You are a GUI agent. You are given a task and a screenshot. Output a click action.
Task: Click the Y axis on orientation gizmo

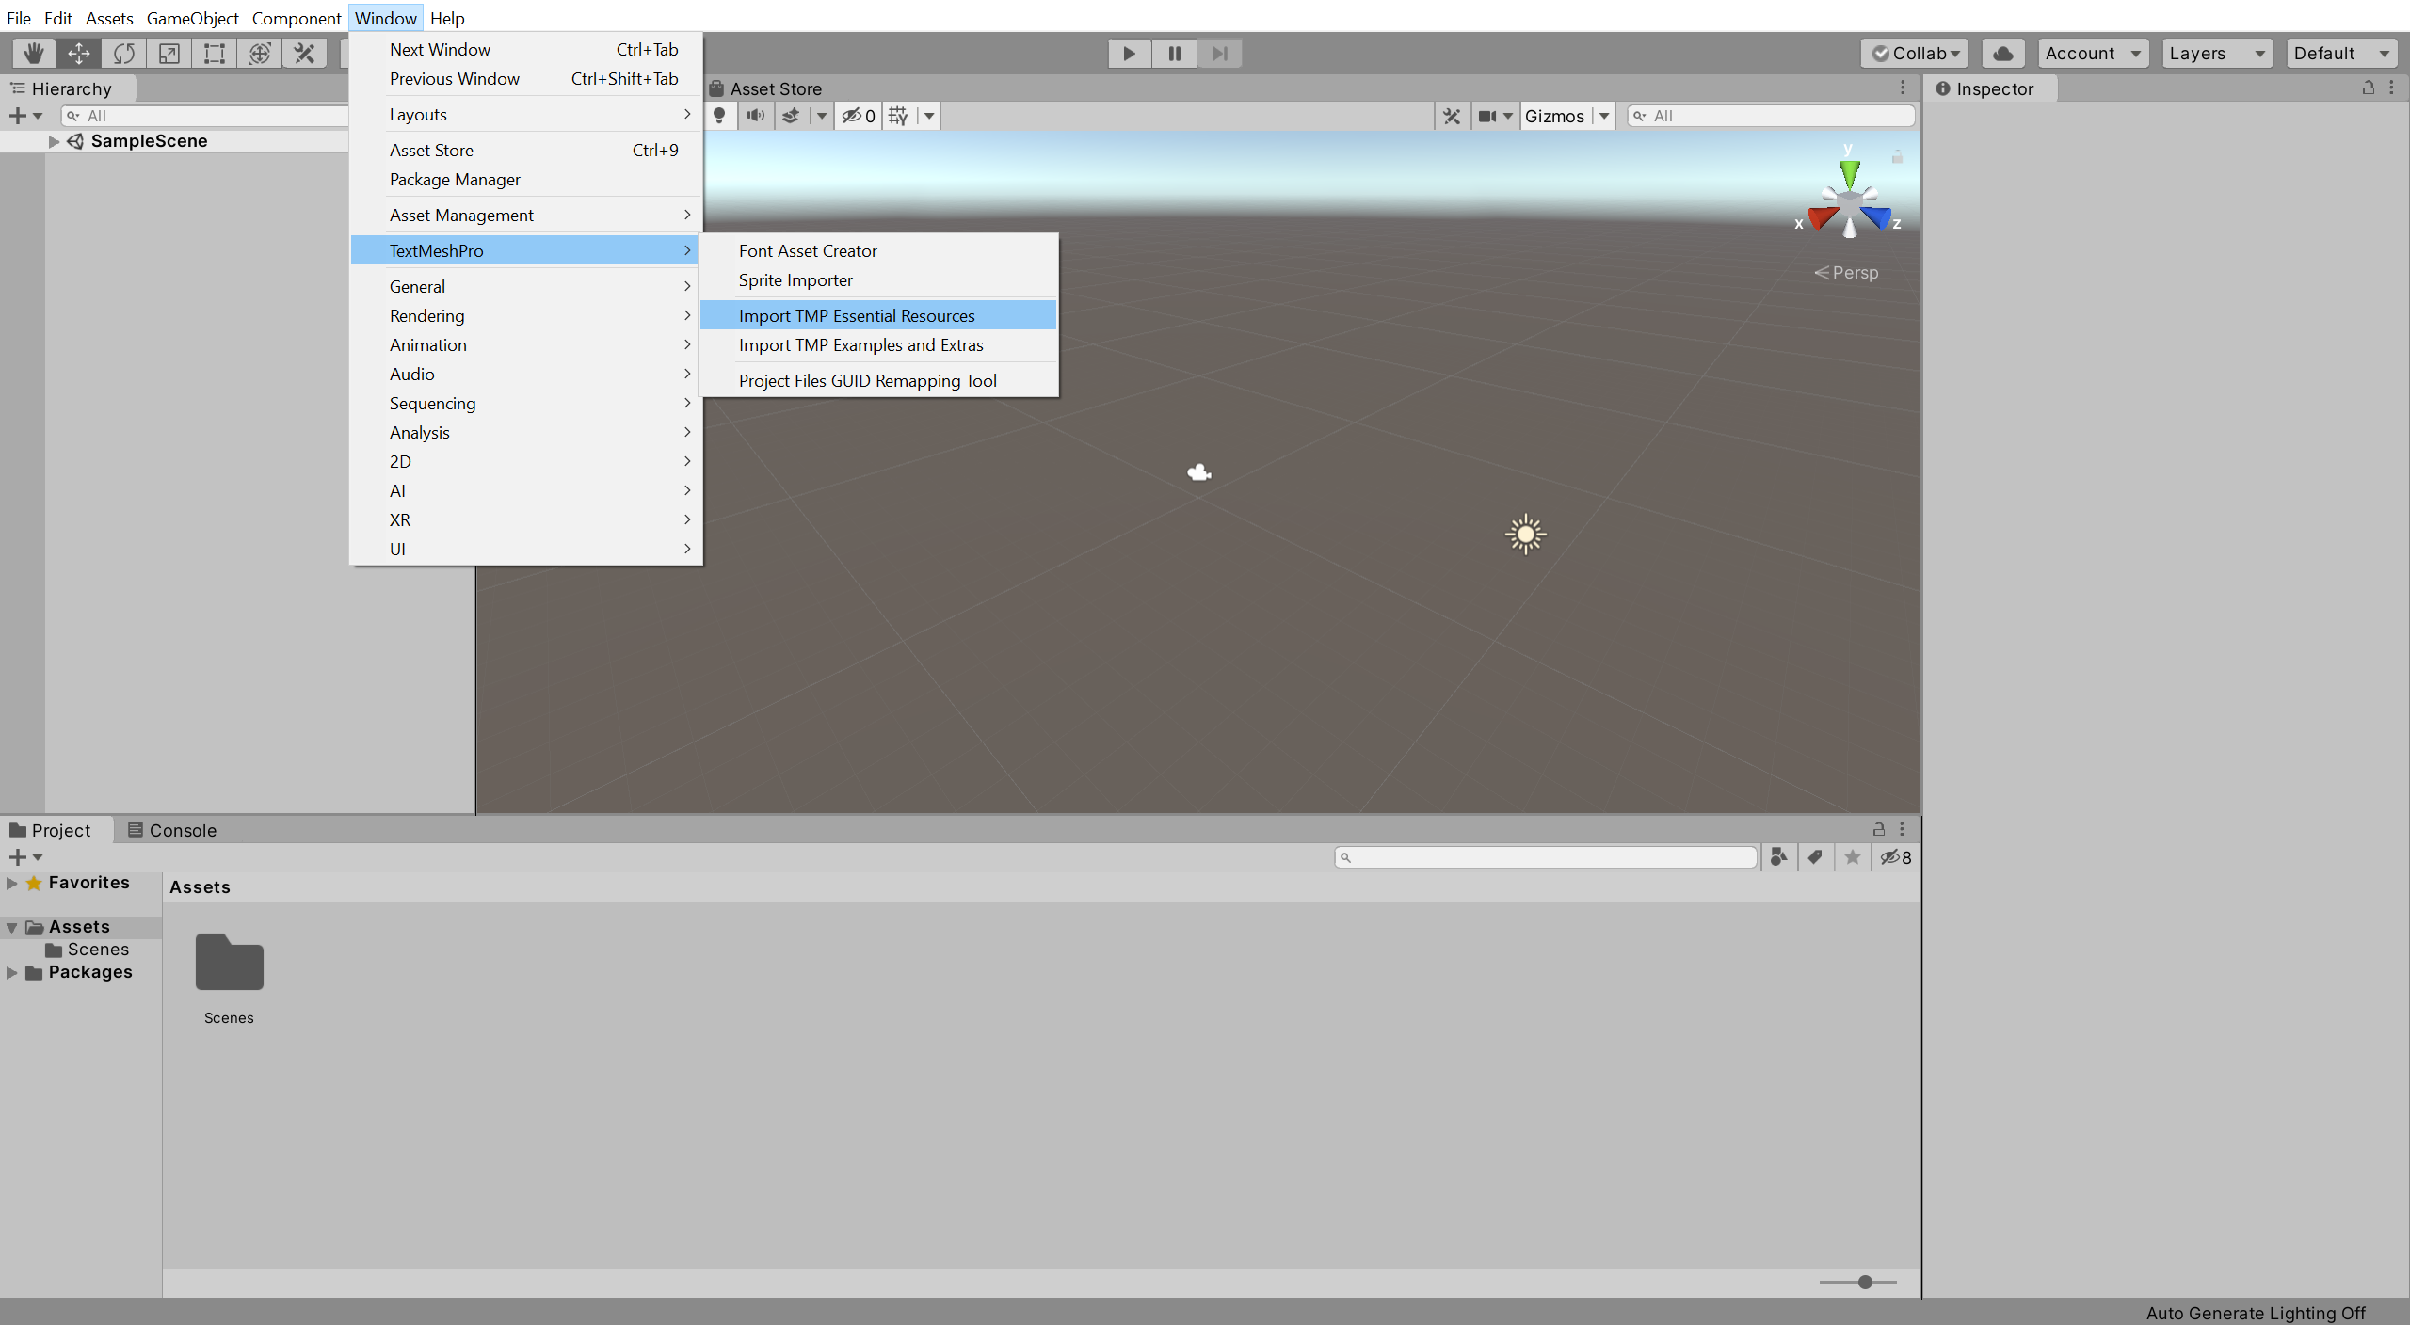1850,172
